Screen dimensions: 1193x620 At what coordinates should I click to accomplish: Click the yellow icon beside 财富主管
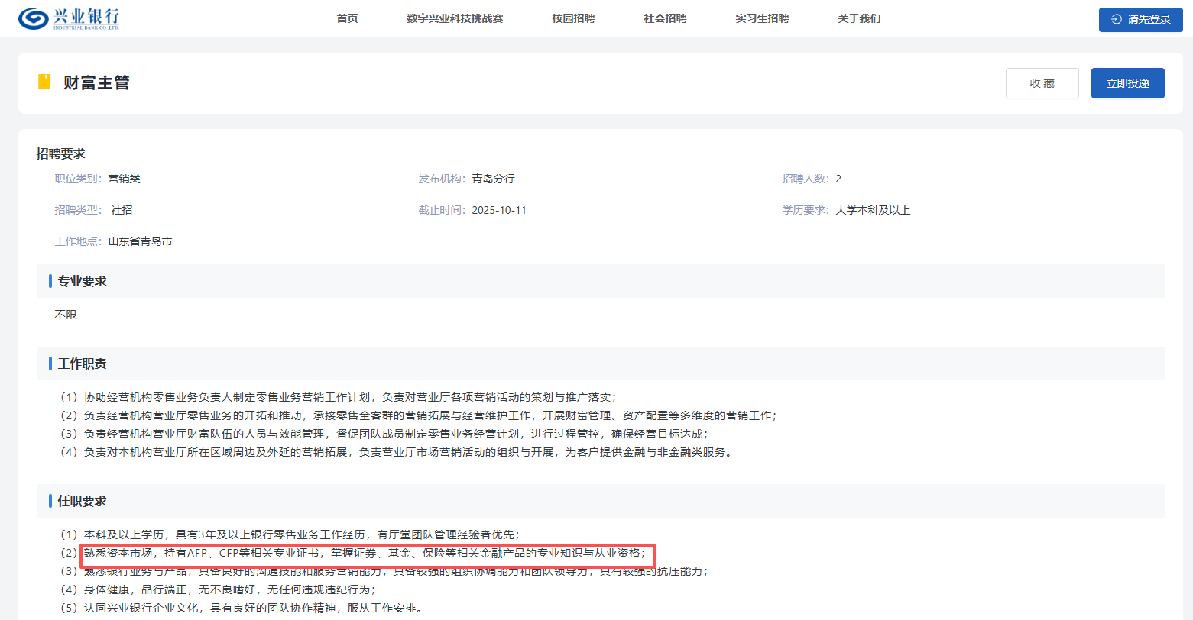(44, 82)
